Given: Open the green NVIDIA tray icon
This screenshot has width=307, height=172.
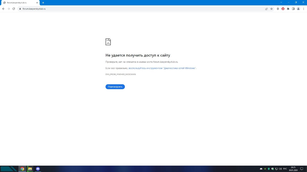Looking at the screenshot, I should tap(265, 169).
